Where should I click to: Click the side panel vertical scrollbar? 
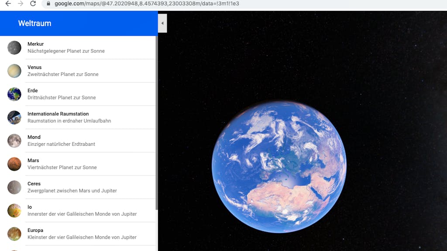(157, 123)
